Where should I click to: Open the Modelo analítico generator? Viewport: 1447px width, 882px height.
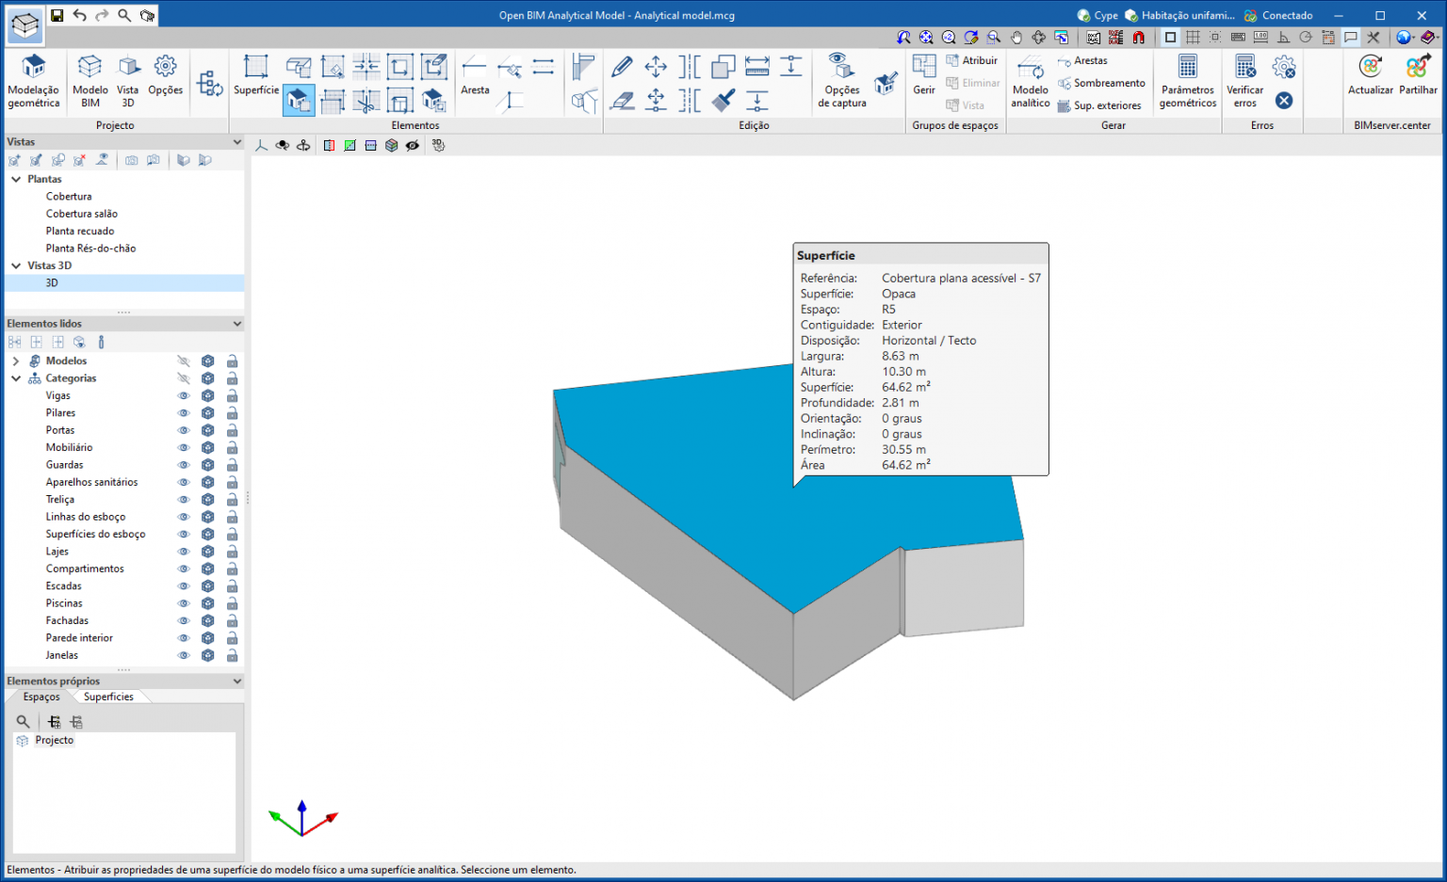click(x=1030, y=82)
